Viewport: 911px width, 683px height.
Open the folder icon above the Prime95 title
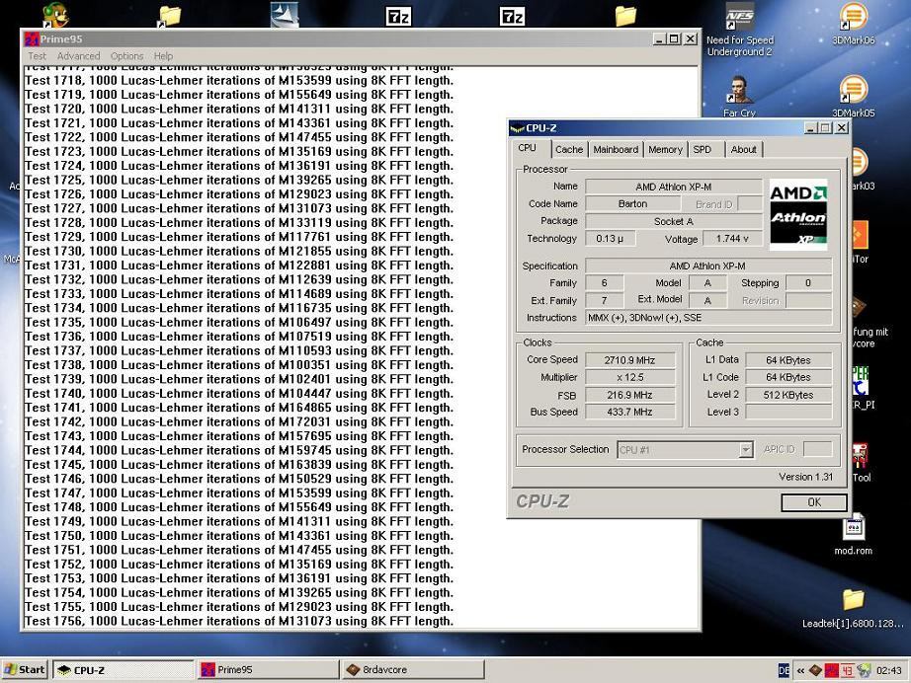(x=170, y=16)
